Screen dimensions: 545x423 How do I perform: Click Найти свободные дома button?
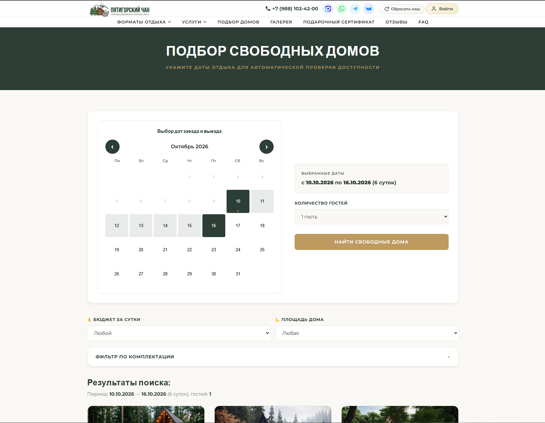pos(372,242)
